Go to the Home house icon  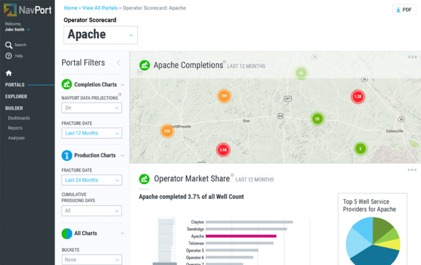[9, 73]
